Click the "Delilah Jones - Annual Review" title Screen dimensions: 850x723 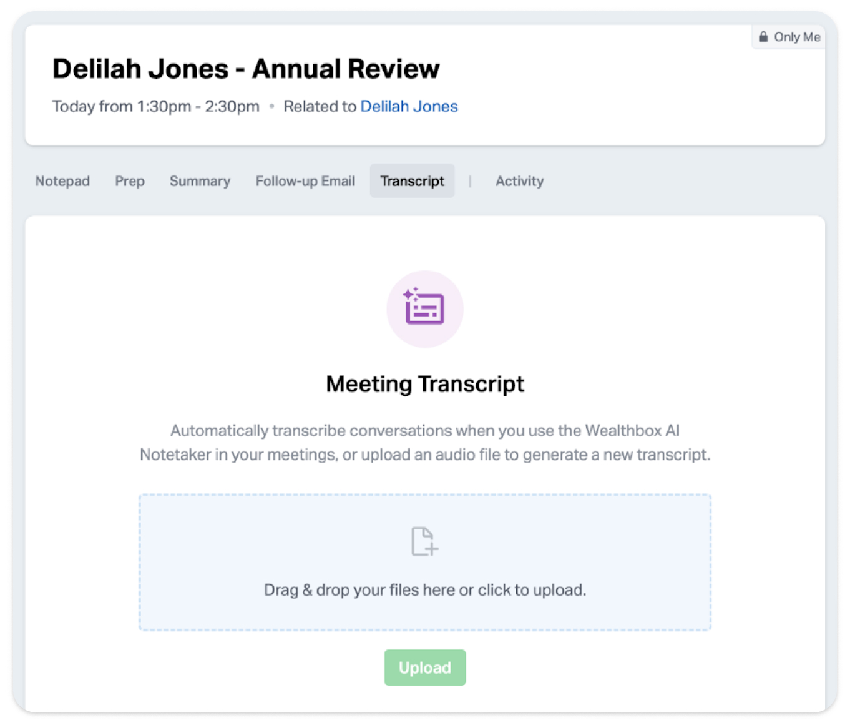coord(246,69)
